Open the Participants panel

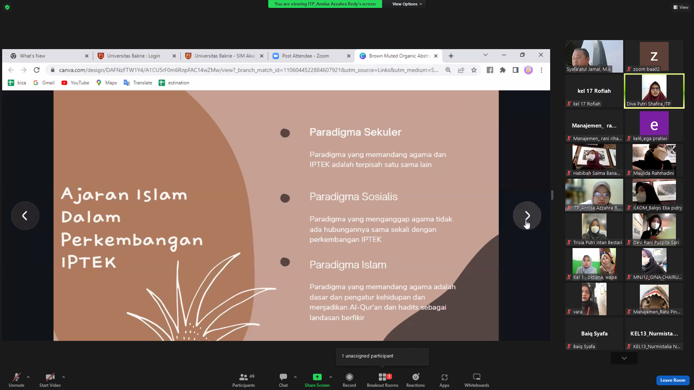pos(244,380)
